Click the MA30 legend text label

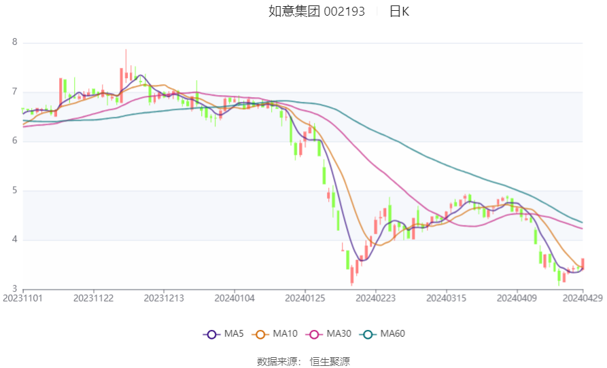(339, 334)
